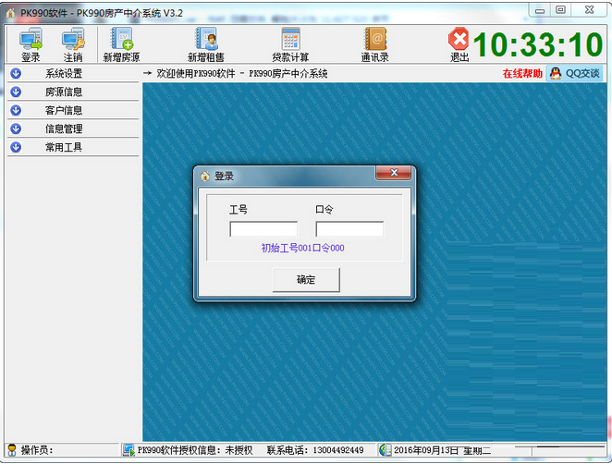Screen dimensions: 612x464
Task: Expand the 系统设置 arrow
Action: point(16,73)
